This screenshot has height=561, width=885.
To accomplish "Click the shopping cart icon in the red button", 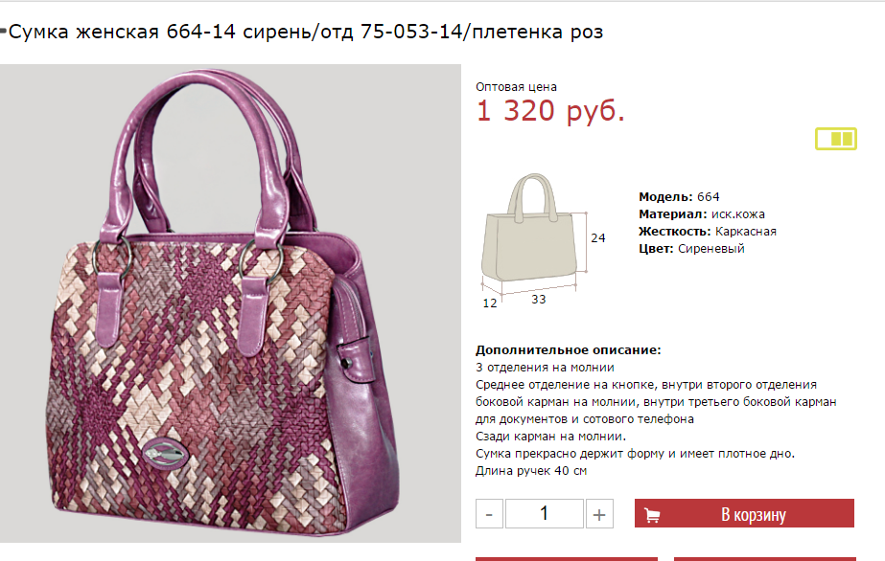I will click(652, 515).
